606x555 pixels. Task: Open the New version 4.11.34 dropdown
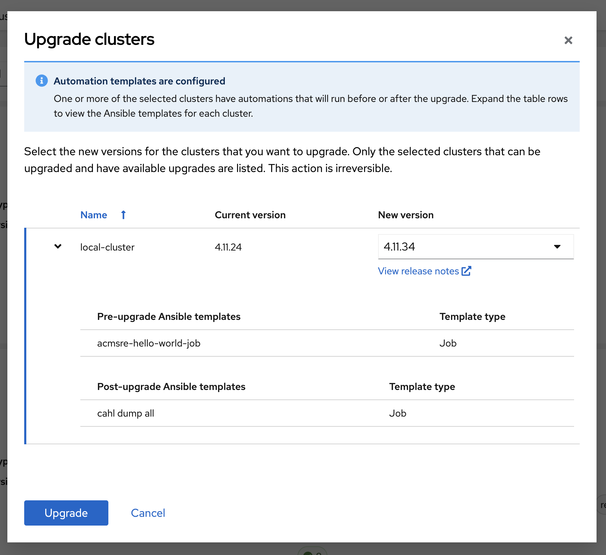coord(475,247)
